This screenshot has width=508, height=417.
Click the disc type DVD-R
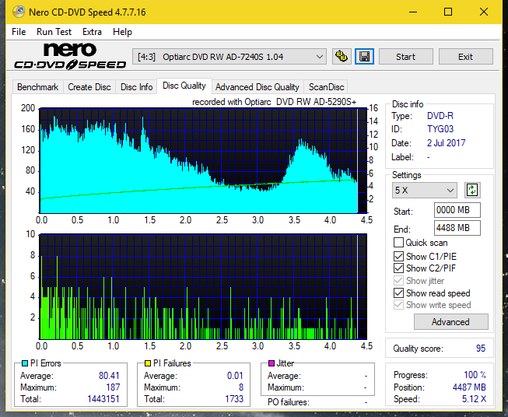(x=440, y=116)
